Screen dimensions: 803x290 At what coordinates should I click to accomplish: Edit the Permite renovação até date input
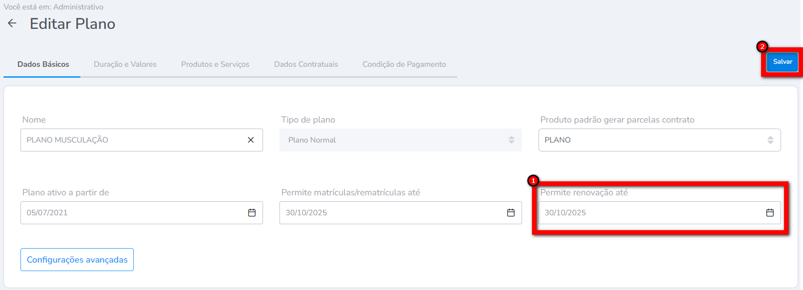tap(649, 213)
